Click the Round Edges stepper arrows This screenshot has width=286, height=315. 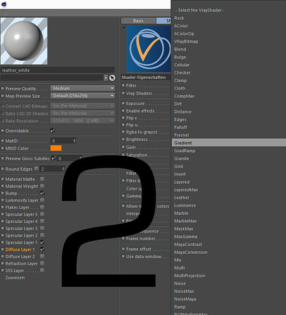(x=63, y=169)
